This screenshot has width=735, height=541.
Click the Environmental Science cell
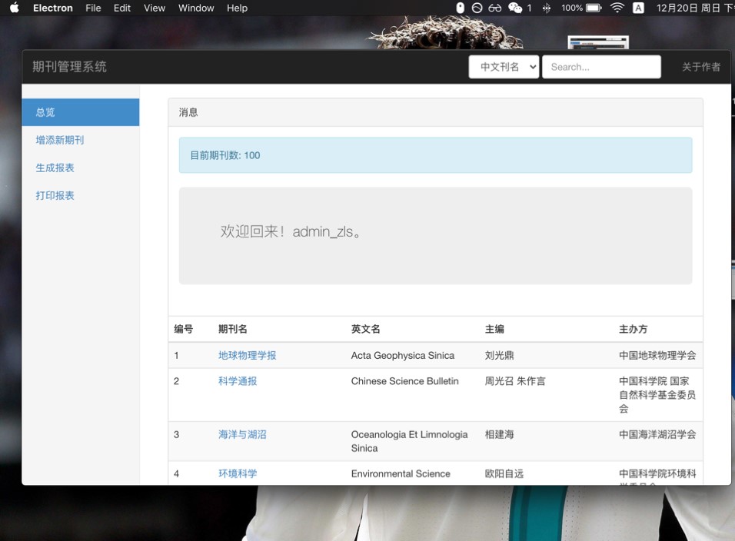tap(401, 473)
